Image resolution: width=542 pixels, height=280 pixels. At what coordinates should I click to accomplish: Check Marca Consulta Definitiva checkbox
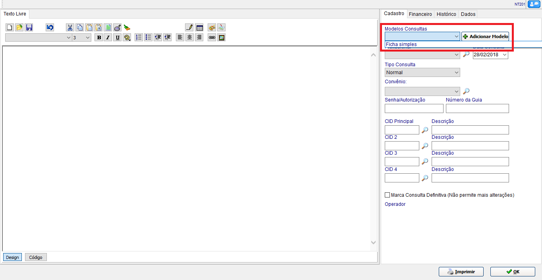[388, 195]
